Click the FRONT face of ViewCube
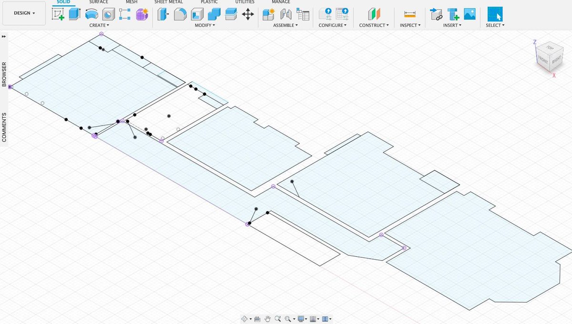This screenshot has height=324, width=572. coord(543,60)
